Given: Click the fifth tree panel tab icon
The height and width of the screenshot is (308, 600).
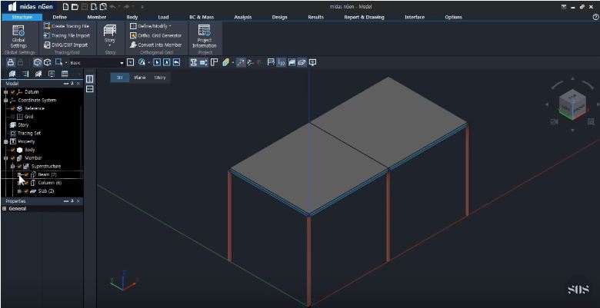Looking at the screenshot, I should pos(65,75).
